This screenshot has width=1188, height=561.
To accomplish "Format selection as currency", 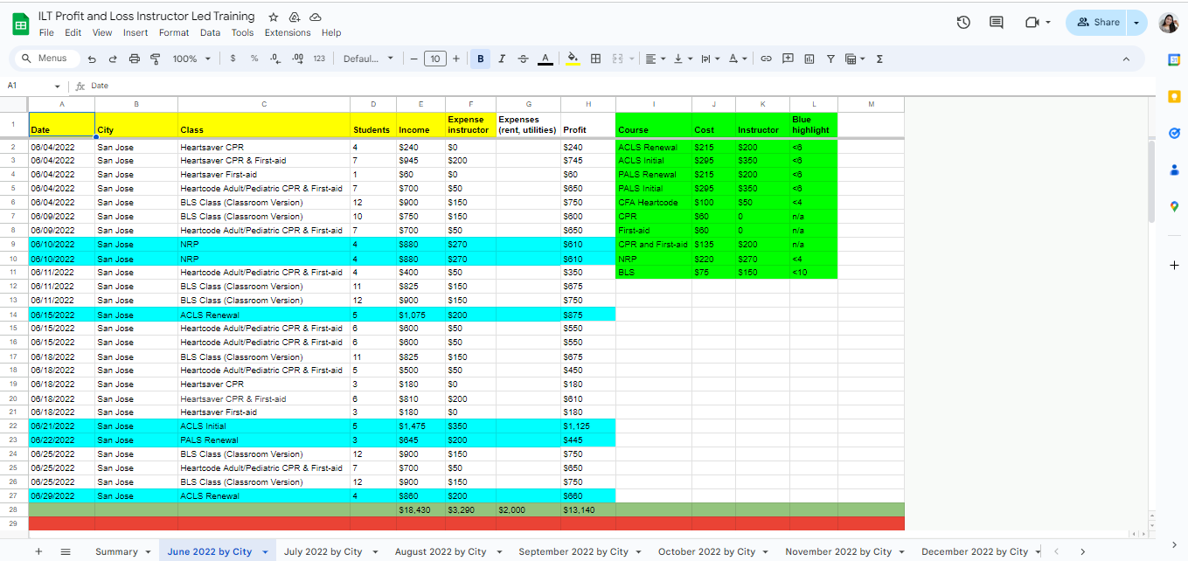I will [x=233, y=59].
